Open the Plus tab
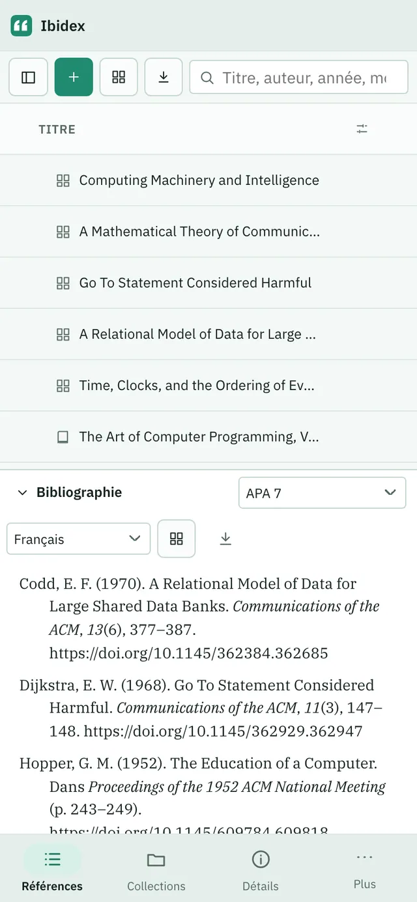This screenshot has height=902, width=417. pyautogui.click(x=365, y=869)
